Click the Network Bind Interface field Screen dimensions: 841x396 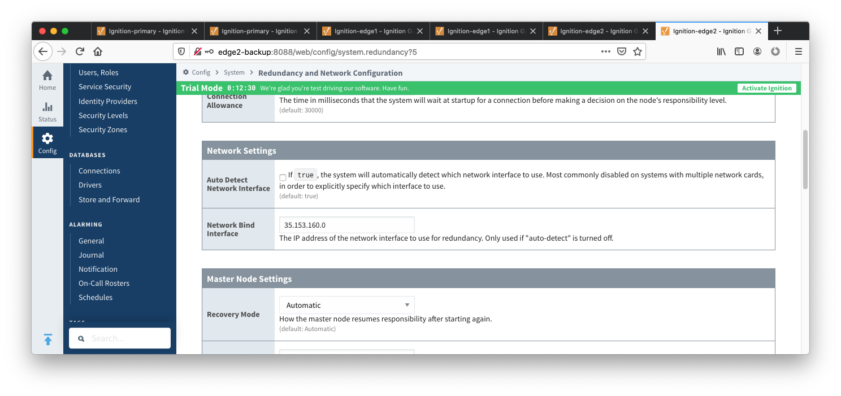coord(347,225)
